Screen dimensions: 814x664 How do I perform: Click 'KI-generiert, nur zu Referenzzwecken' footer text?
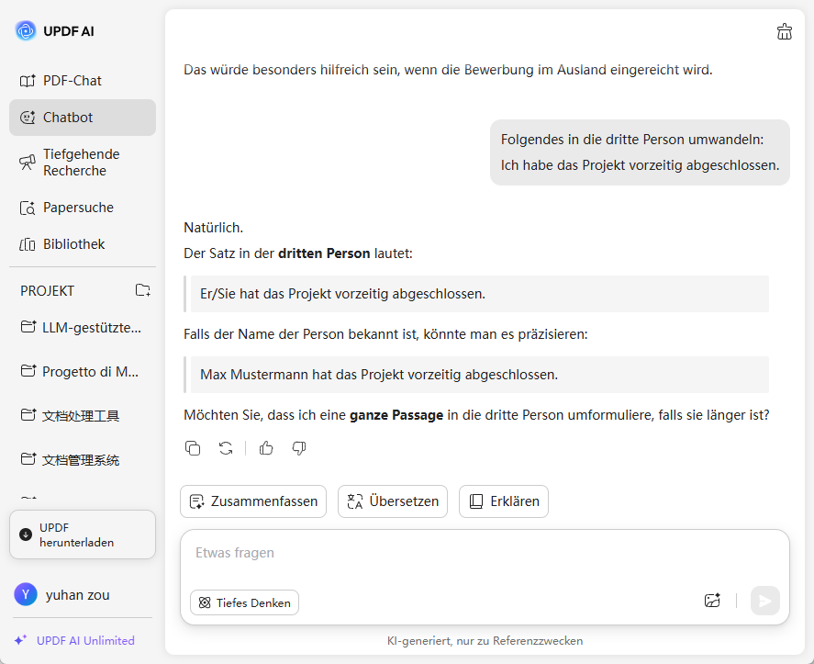tap(485, 641)
